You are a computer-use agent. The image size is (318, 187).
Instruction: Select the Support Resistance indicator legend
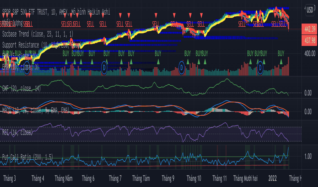click(41, 45)
